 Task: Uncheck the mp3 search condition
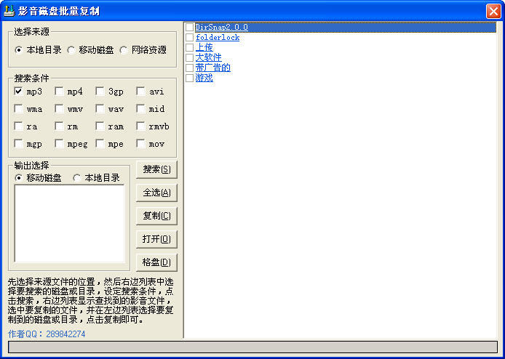(19, 92)
